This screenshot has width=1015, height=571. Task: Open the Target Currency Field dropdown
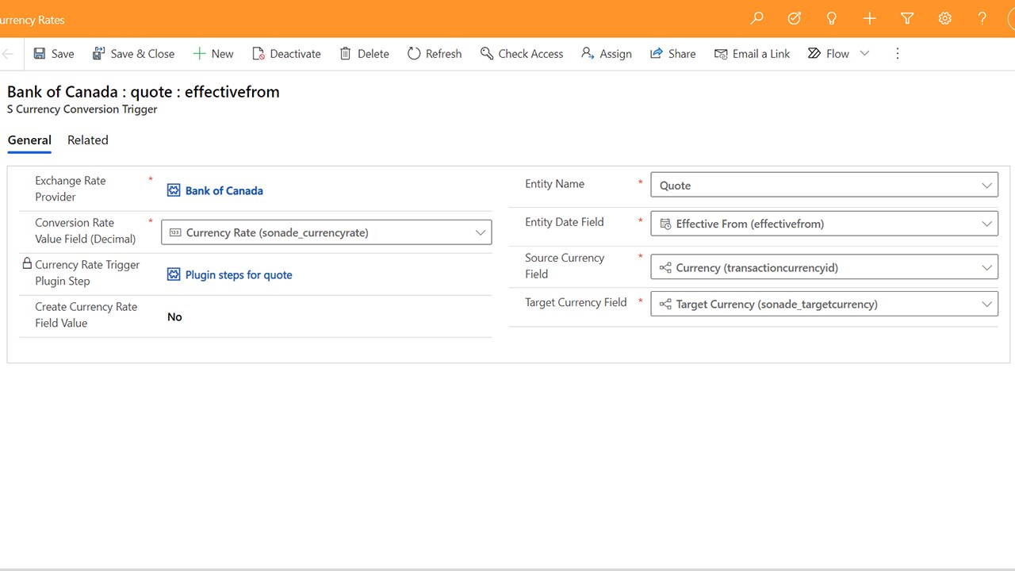point(824,304)
